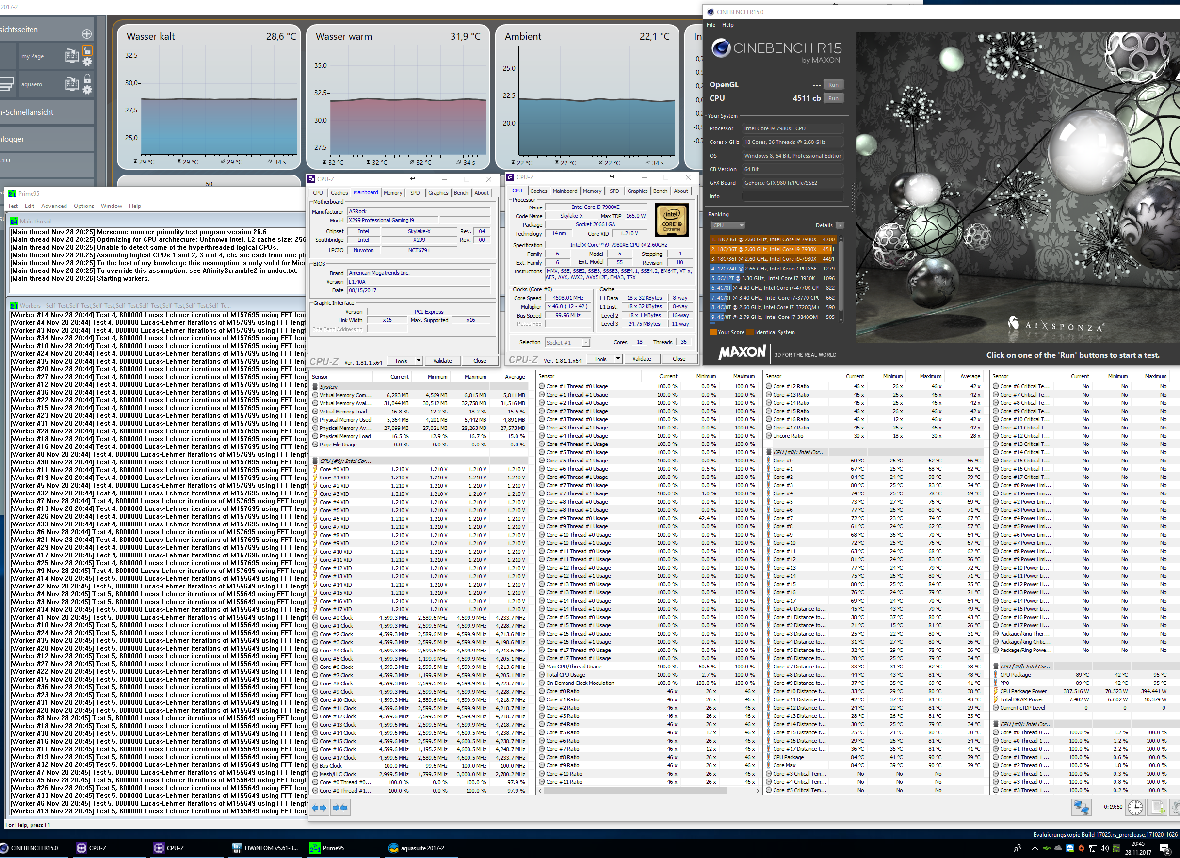Toggle the unlocked padlock on my Page
The height and width of the screenshot is (858, 1180).
[87, 50]
